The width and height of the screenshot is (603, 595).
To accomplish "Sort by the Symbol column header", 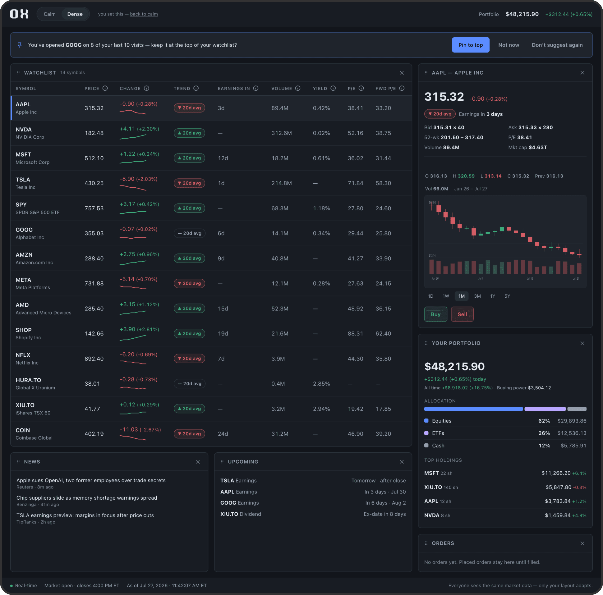I will tap(26, 88).
